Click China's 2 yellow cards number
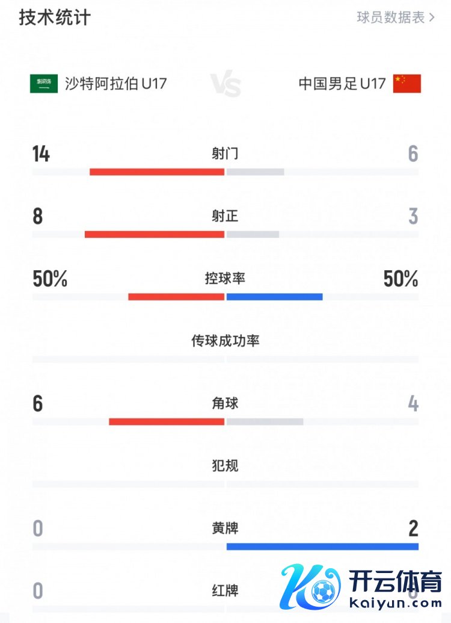This screenshot has width=451, height=623. coord(413,528)
